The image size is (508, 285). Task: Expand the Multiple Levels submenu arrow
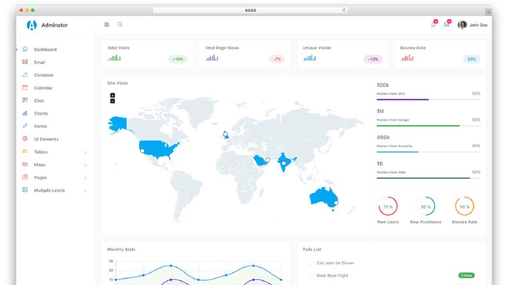tap(86, 190)
